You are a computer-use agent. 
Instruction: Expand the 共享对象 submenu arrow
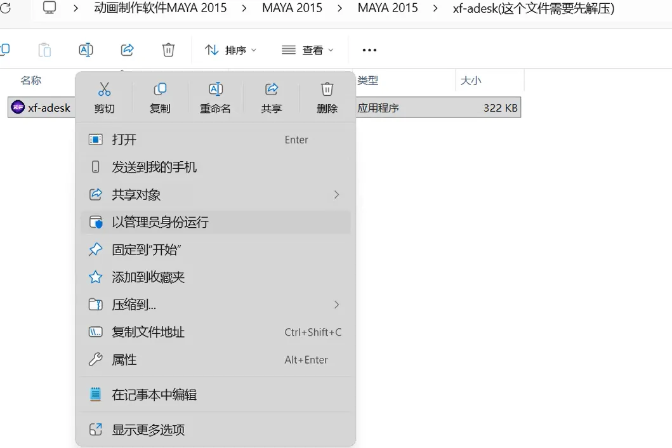tap(336, 195)
